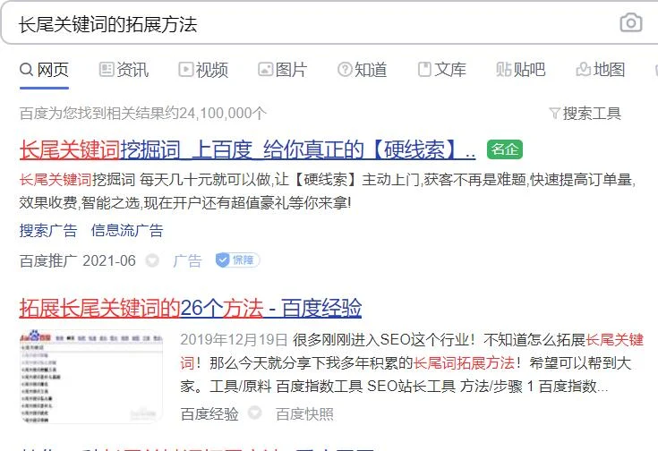Click the 广告 label
Image resolution: width=658 pixels, height=451 pixels.
point(188,260)
